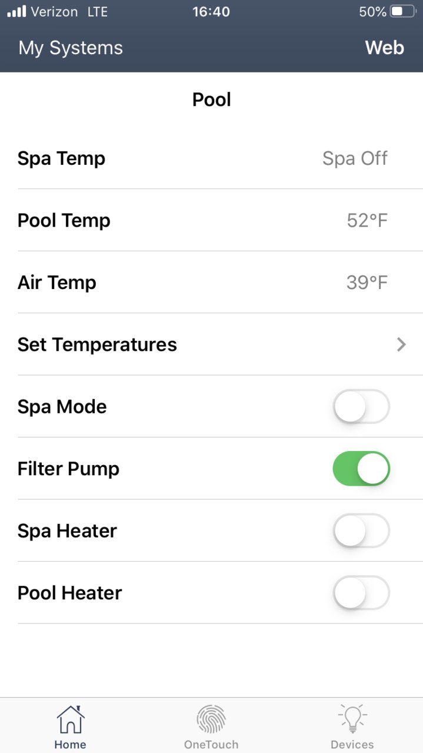The height and width of the screenshot is (753, 423).
Task: Tap the Spa Off status value
Action: pos(355,158)
